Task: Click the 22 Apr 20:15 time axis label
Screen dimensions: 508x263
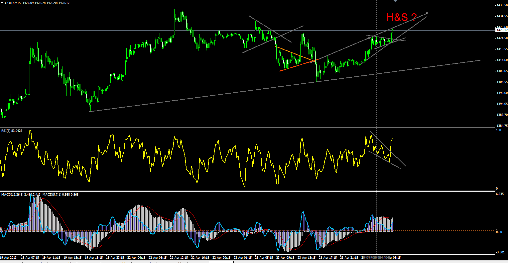Action: pos(221,258)
